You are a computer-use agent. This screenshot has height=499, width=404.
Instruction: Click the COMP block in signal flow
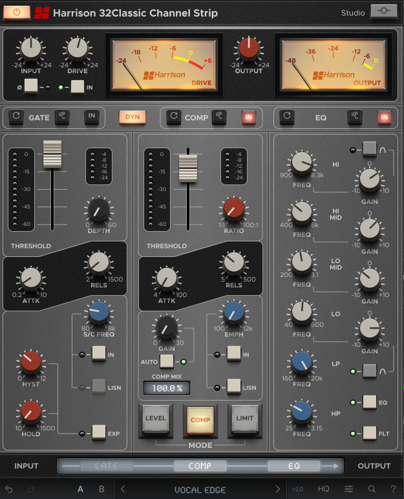tap(200, 466)
